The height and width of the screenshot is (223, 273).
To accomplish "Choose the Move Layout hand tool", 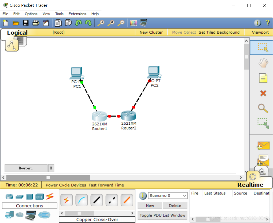I will point(263,63).
